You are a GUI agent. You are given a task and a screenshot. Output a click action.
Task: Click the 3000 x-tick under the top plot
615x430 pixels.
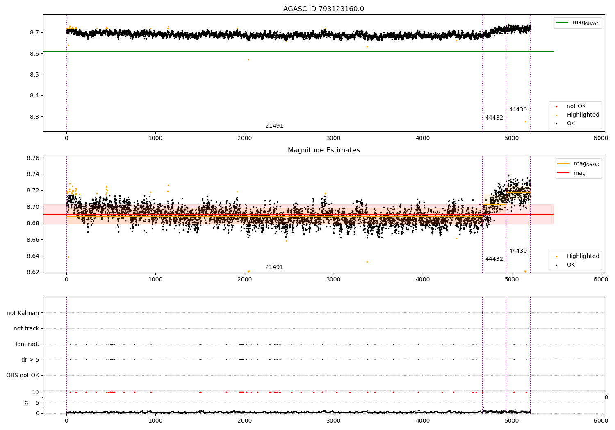334,138
